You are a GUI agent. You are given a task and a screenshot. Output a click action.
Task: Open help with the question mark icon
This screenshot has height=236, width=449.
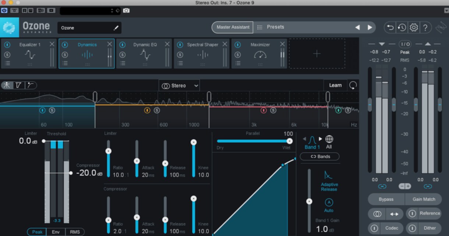coord(425,27)
